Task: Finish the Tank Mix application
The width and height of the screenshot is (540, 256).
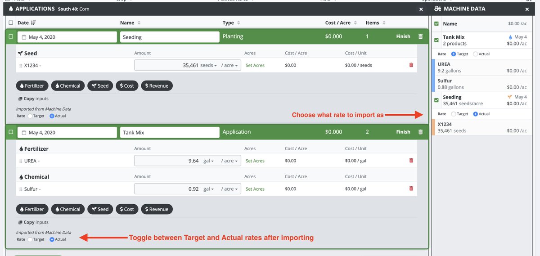Action: pyautogui.click(x=403, y=132)
